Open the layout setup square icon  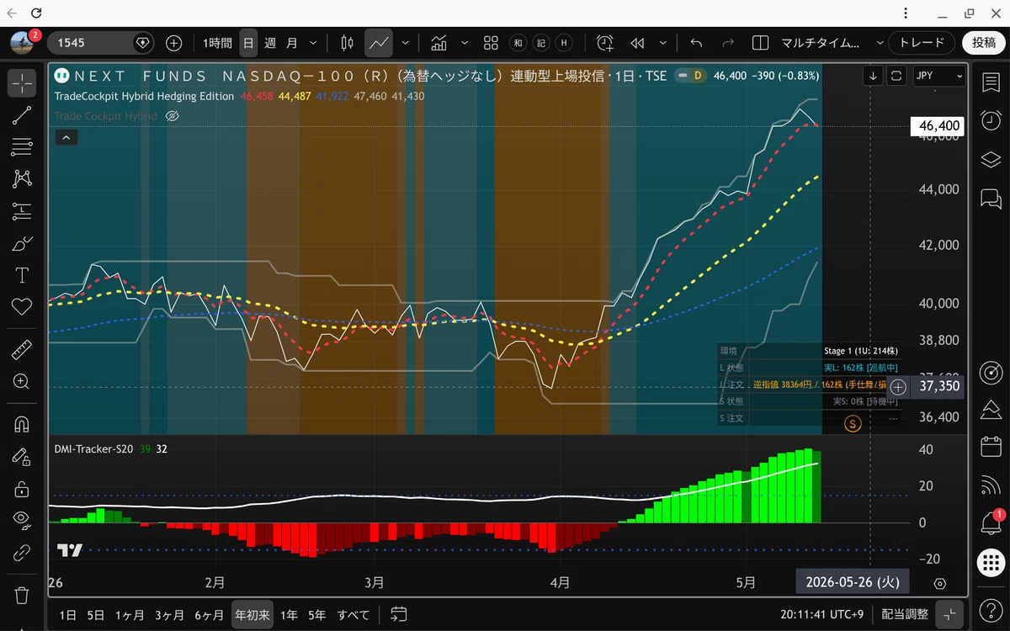(760, 43)
